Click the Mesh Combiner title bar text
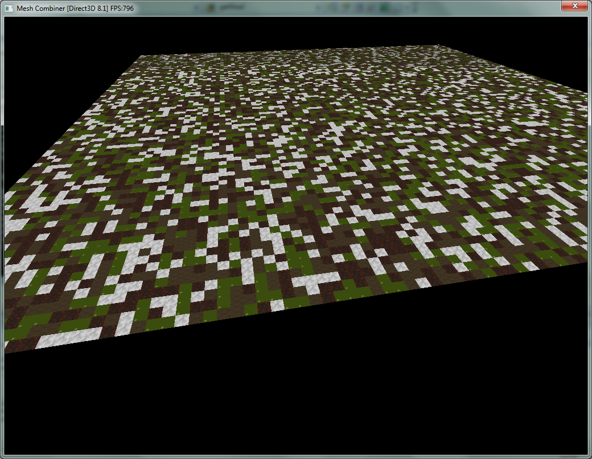Screen dimensions: 592x459 click(75, 9)
